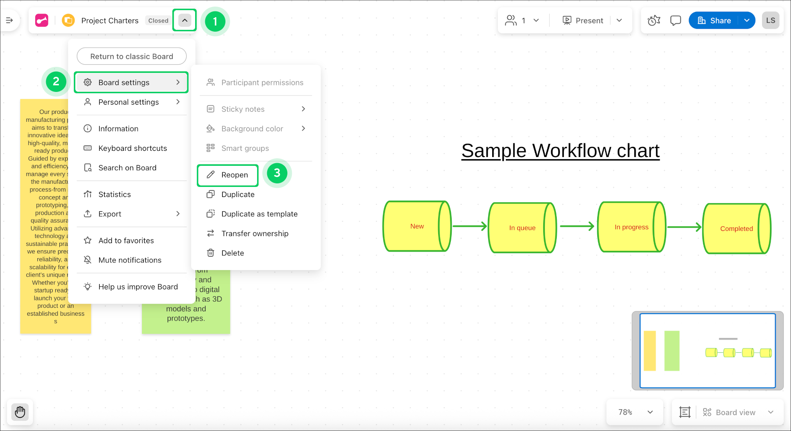The image size is (791, 431).
Task: Add board to favorites
Action: 126,241
